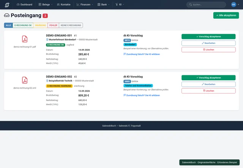Open the demo-rechnung-01.pdf file icon
The image size is (243, 168).
coord(25,39)
